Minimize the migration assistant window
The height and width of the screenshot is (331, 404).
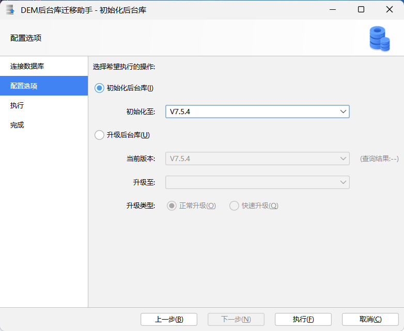click(x=333, y=10)
